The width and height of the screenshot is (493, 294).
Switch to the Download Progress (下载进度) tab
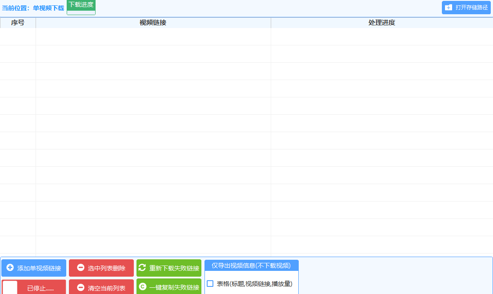(81, 5)
